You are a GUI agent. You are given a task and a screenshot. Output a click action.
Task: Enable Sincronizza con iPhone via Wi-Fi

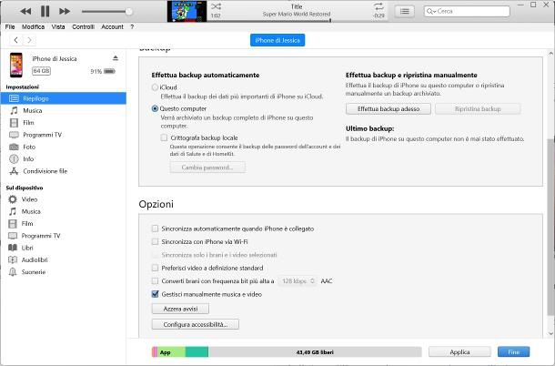point(155,241)
